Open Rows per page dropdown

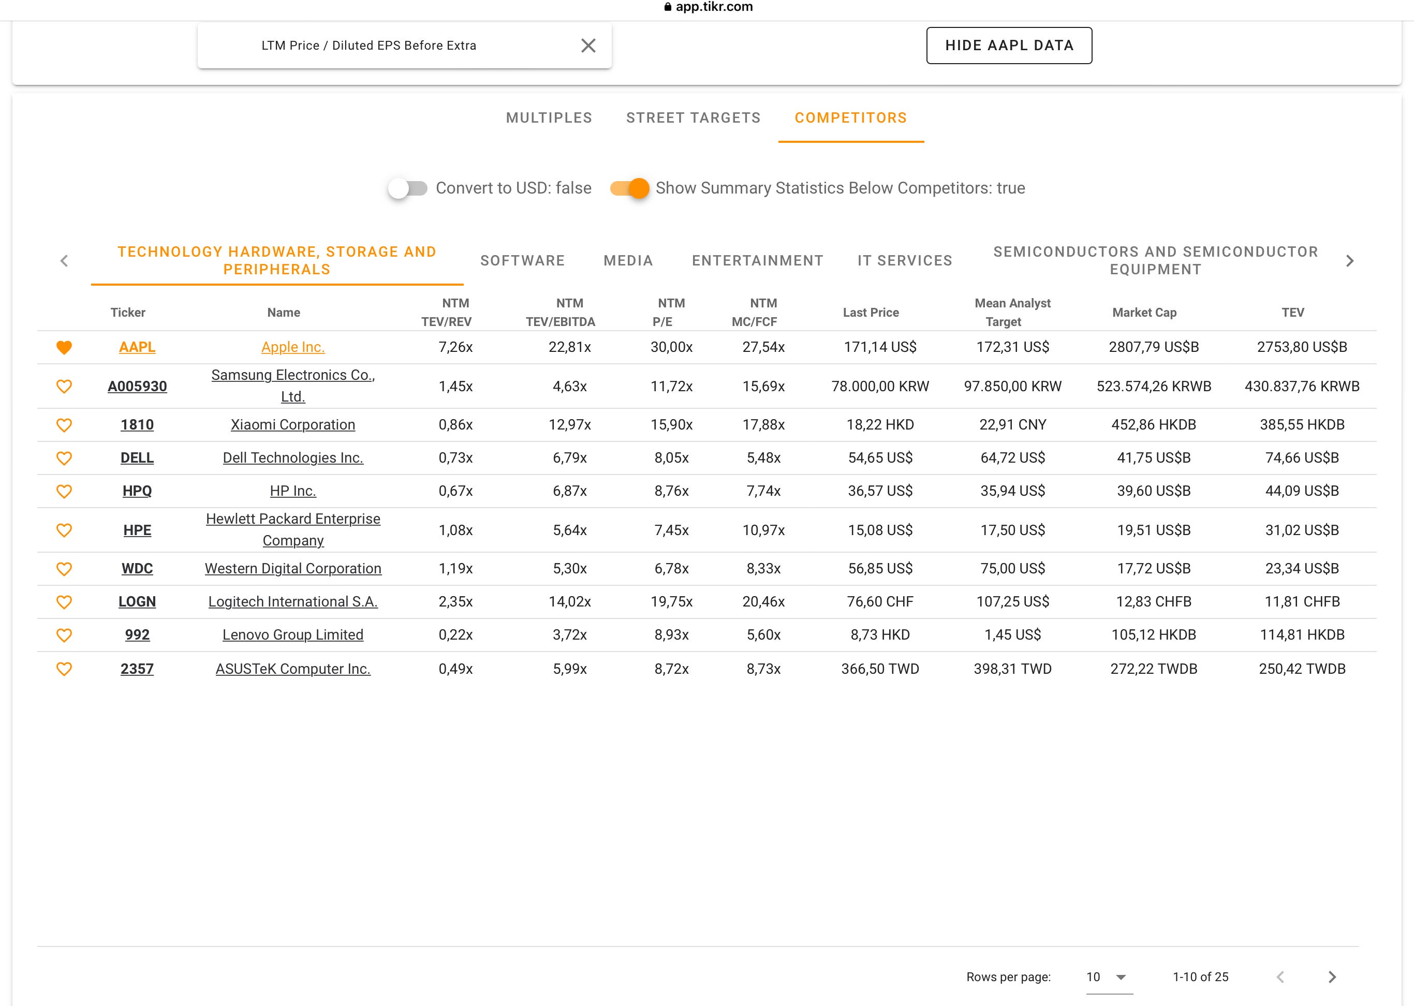point(1109,977)
